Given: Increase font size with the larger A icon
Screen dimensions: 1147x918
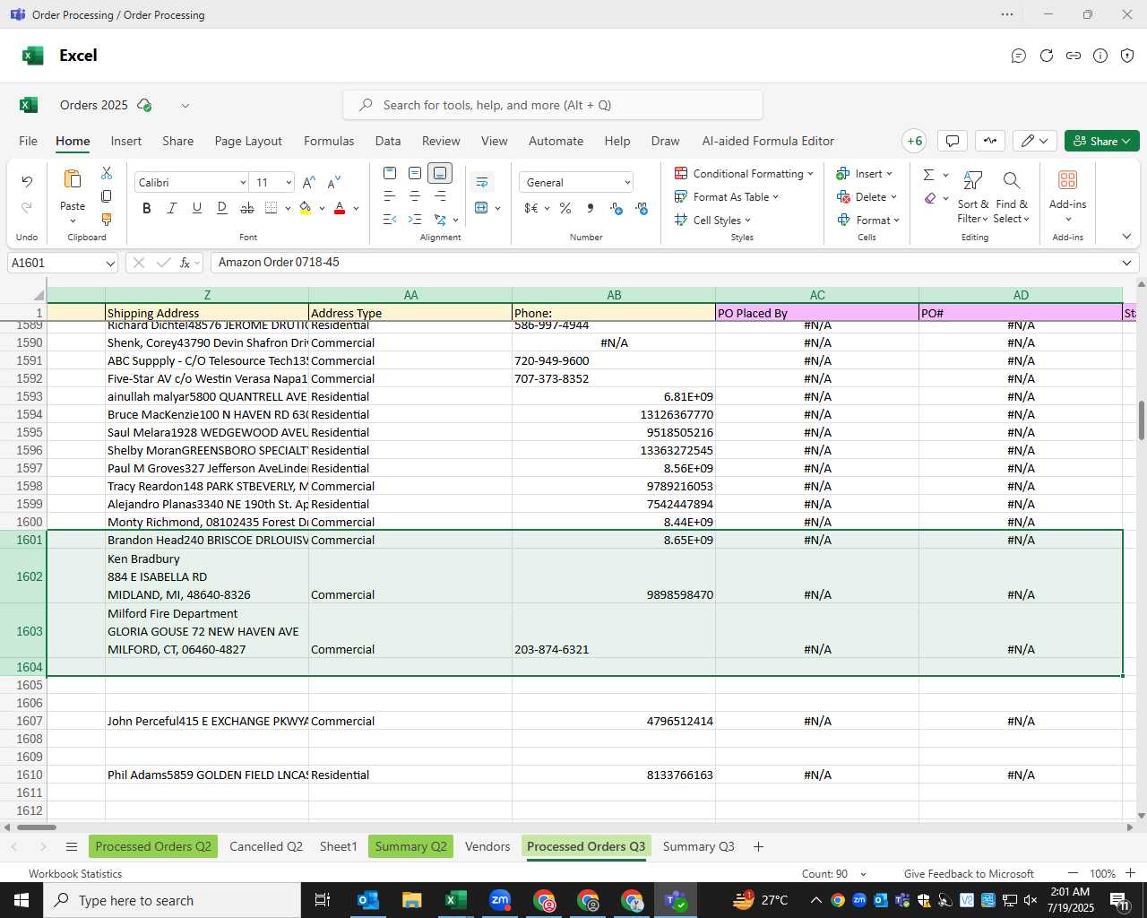Looking at the screenshot, I should 309,182.
